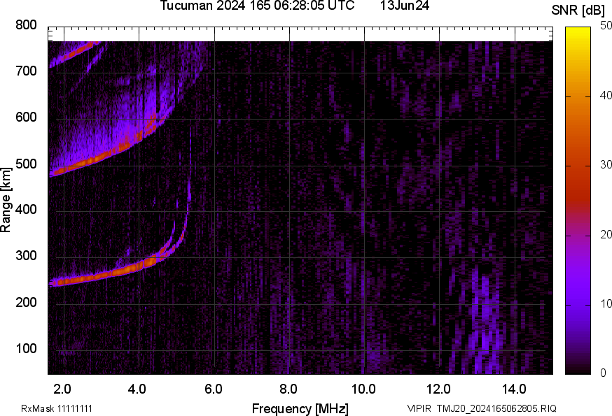Click the 'Range [km]' axis label

pyautogui.click(x=6, y=200)
